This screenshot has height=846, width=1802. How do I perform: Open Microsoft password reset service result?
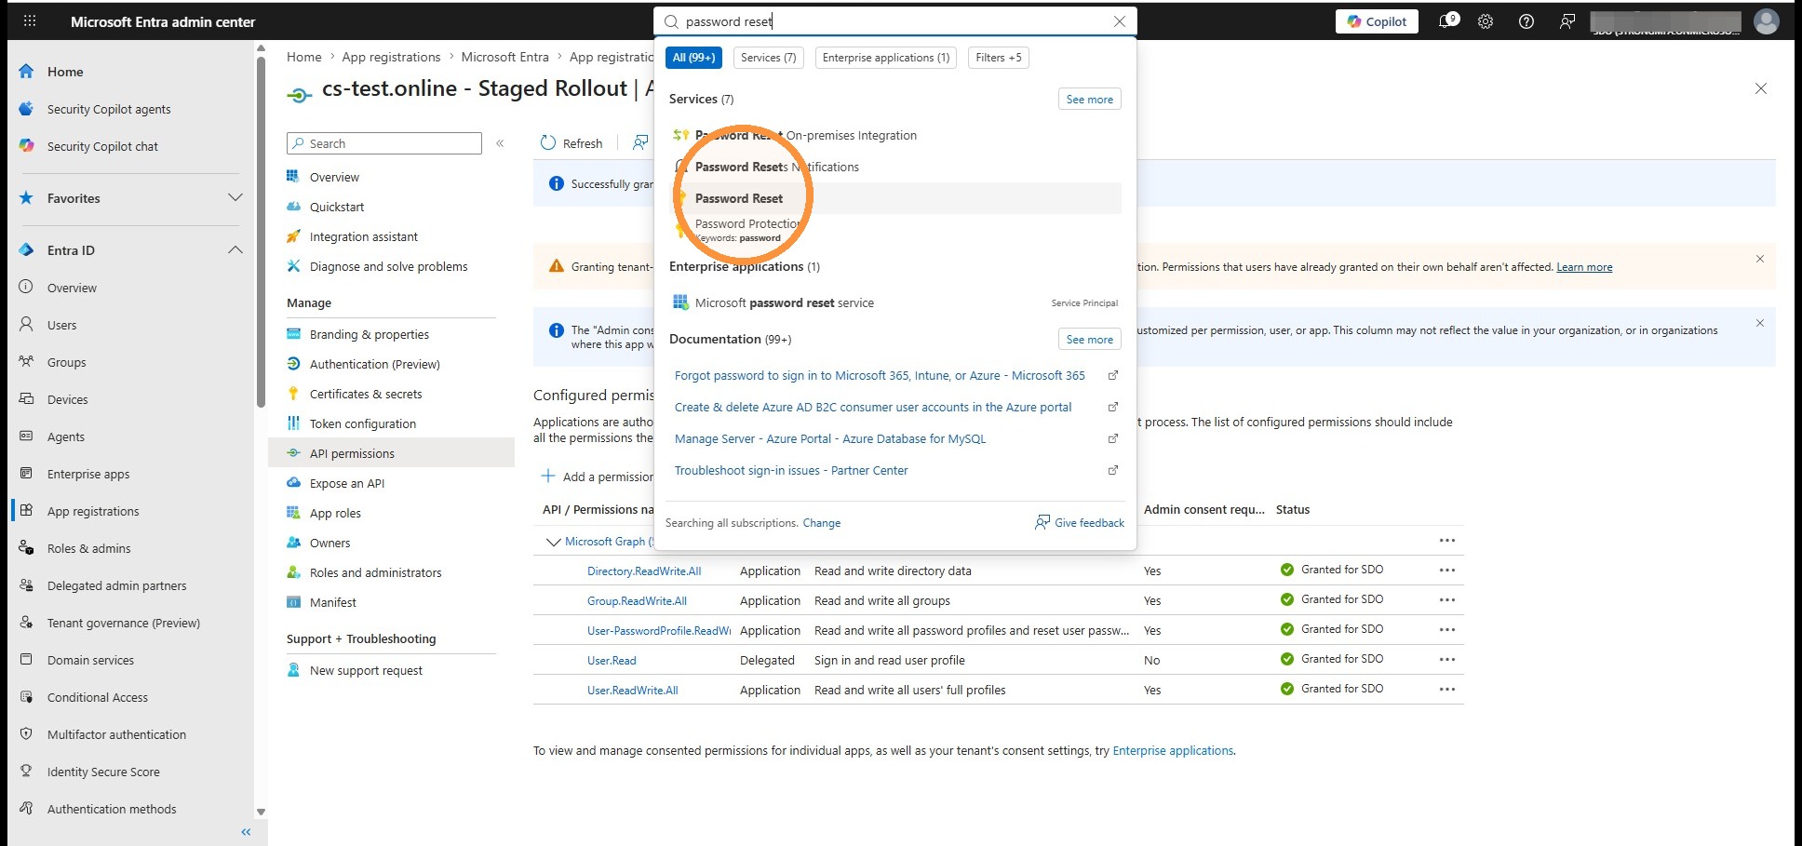click(x=895, y=302)
